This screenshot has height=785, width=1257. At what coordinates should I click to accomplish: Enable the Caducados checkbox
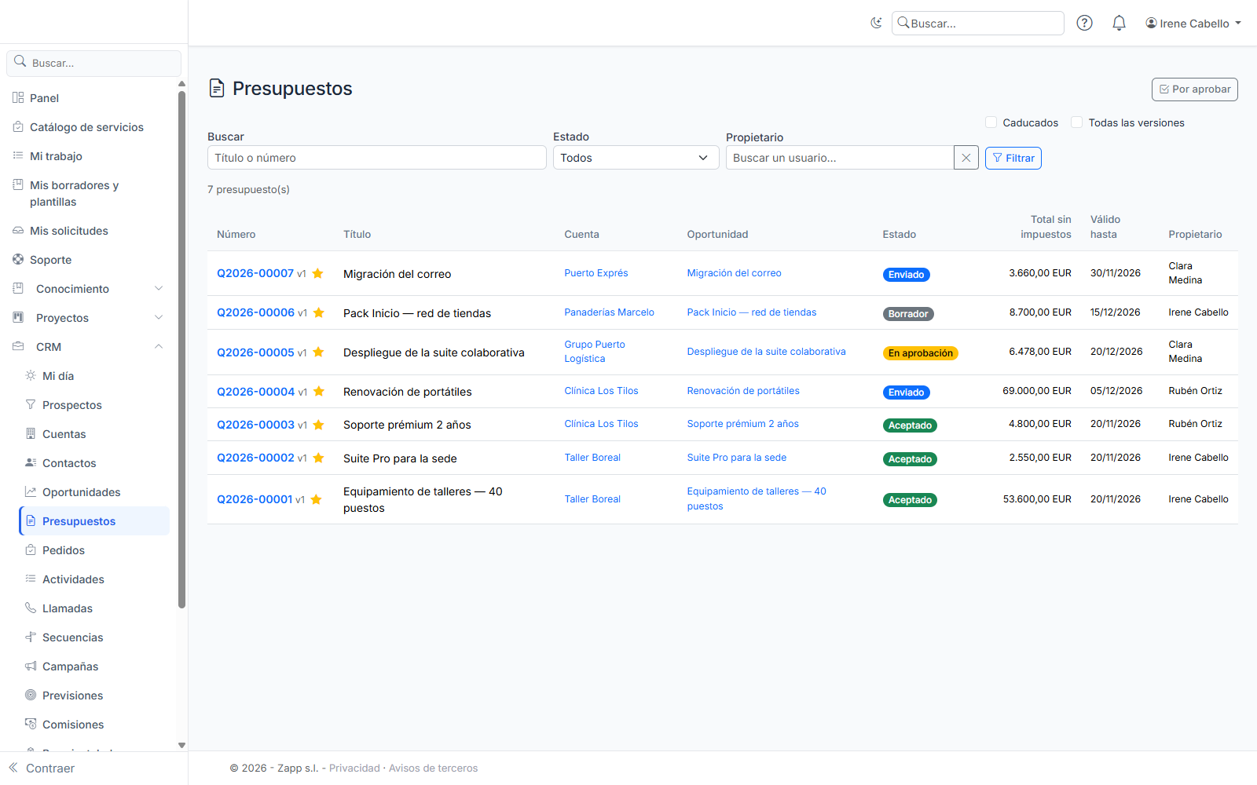pos(991,122)
